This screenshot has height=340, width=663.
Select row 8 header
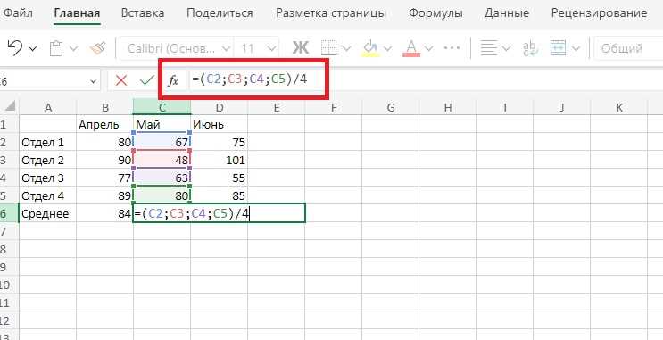tap(8, 250)
